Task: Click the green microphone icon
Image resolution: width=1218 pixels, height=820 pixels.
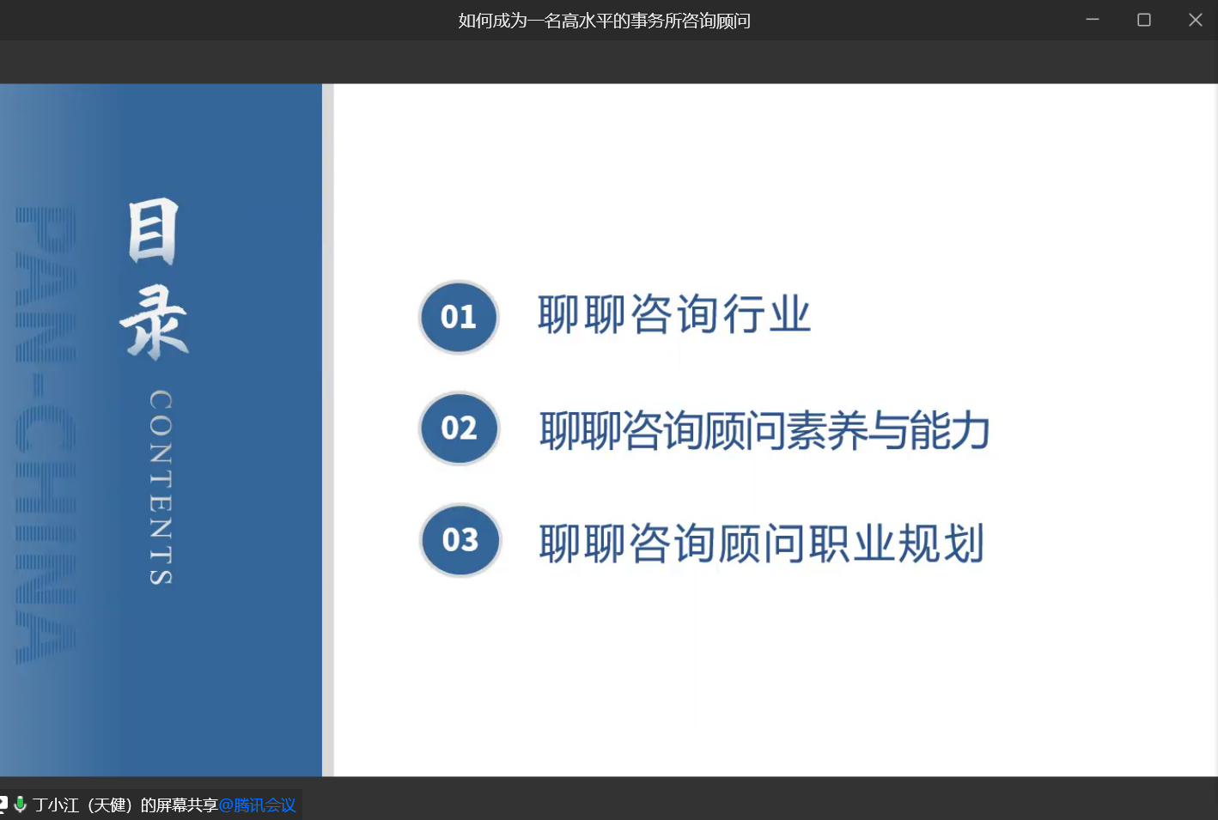Action: (x=20, y=805)
